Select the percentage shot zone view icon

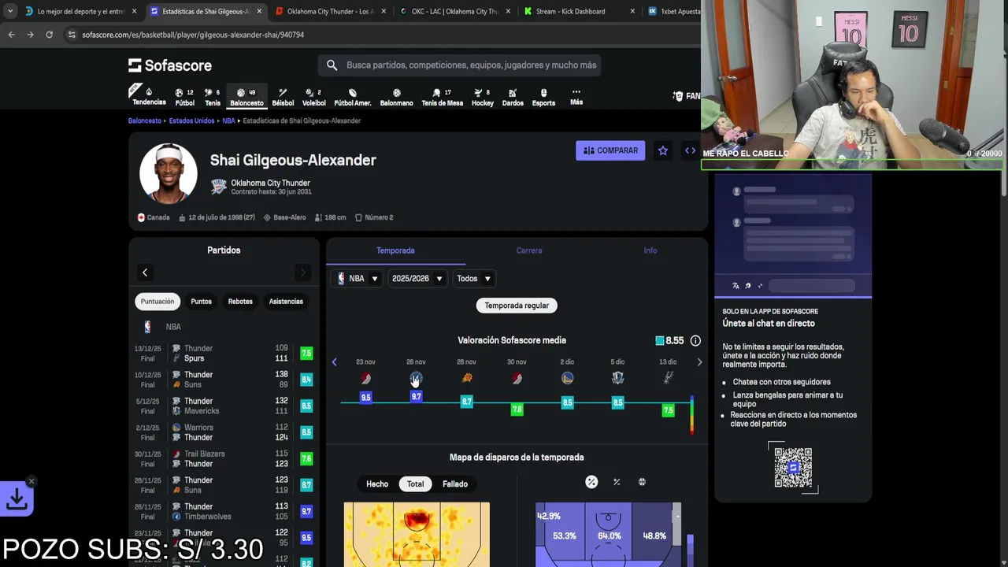[591, 482]
